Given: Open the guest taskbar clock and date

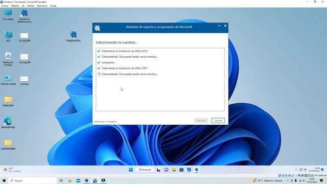Looking at the screenshot, I should point(314,169).
